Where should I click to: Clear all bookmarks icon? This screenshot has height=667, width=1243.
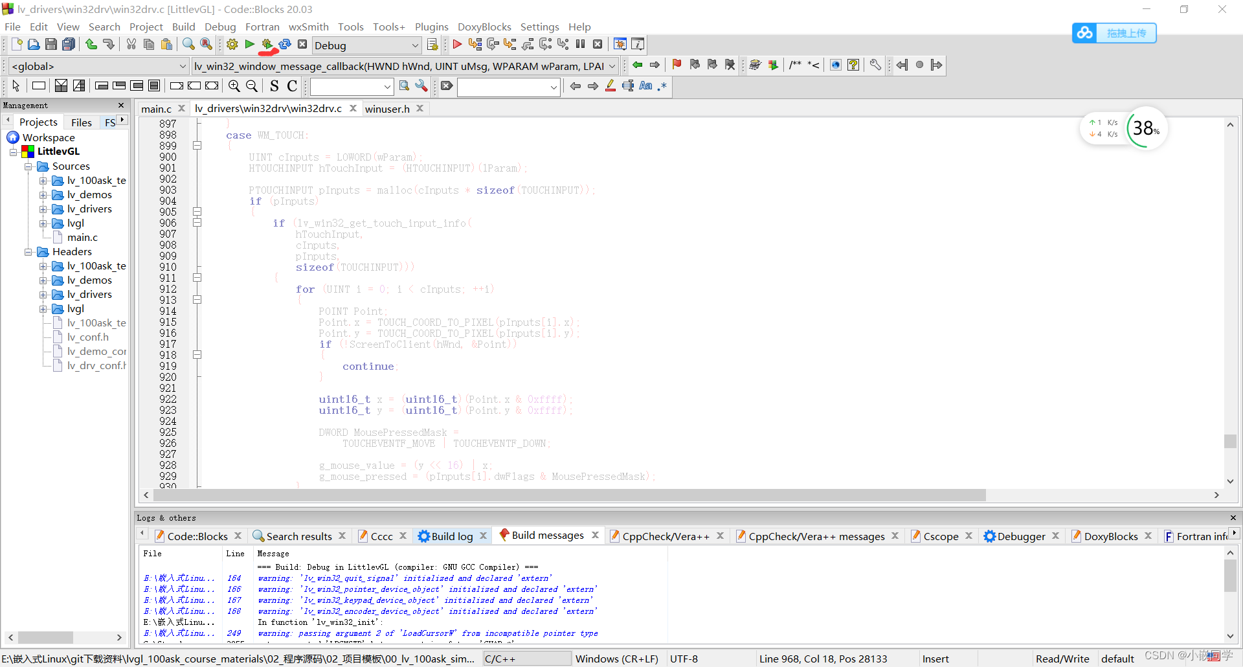[x=730, y=65]
